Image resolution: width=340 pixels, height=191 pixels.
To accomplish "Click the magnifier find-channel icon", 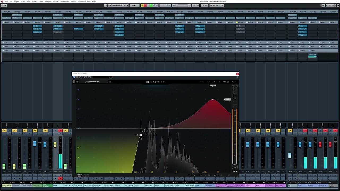I will [106, 5].
